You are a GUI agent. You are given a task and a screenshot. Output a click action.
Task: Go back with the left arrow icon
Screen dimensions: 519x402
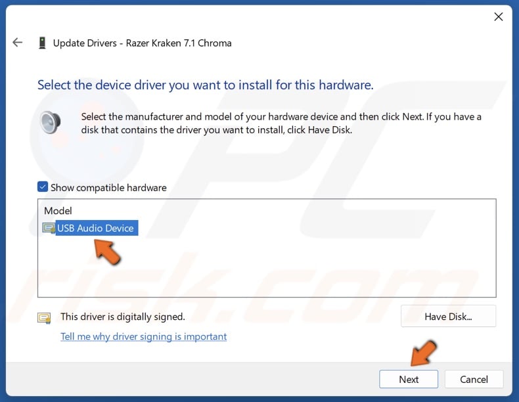point(18,42)
